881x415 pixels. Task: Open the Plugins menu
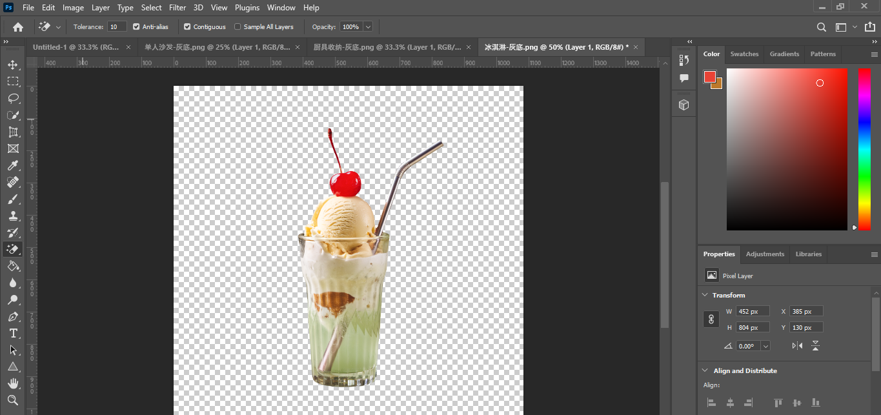[x=247, y=8]
